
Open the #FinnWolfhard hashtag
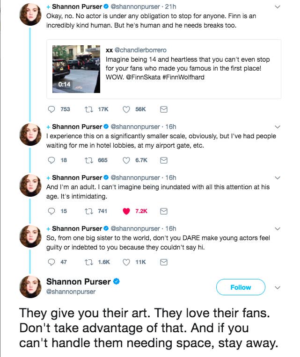pyautogui.click(x=183, y=77)
